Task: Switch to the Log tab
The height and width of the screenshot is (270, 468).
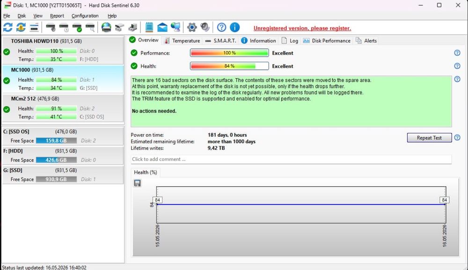Action: (290, 41)
